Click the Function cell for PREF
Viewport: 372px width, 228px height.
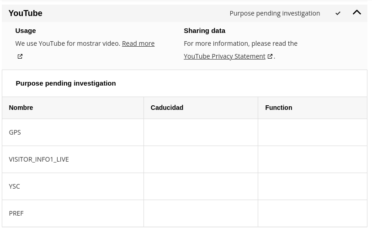[313, 213]
